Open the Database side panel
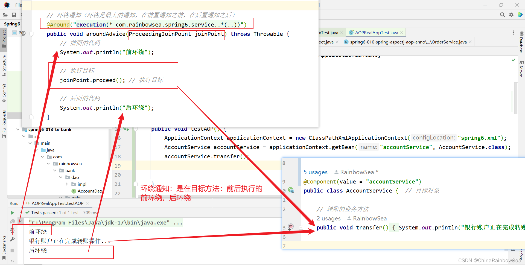The image size is (525, 265). click(521, 42)
